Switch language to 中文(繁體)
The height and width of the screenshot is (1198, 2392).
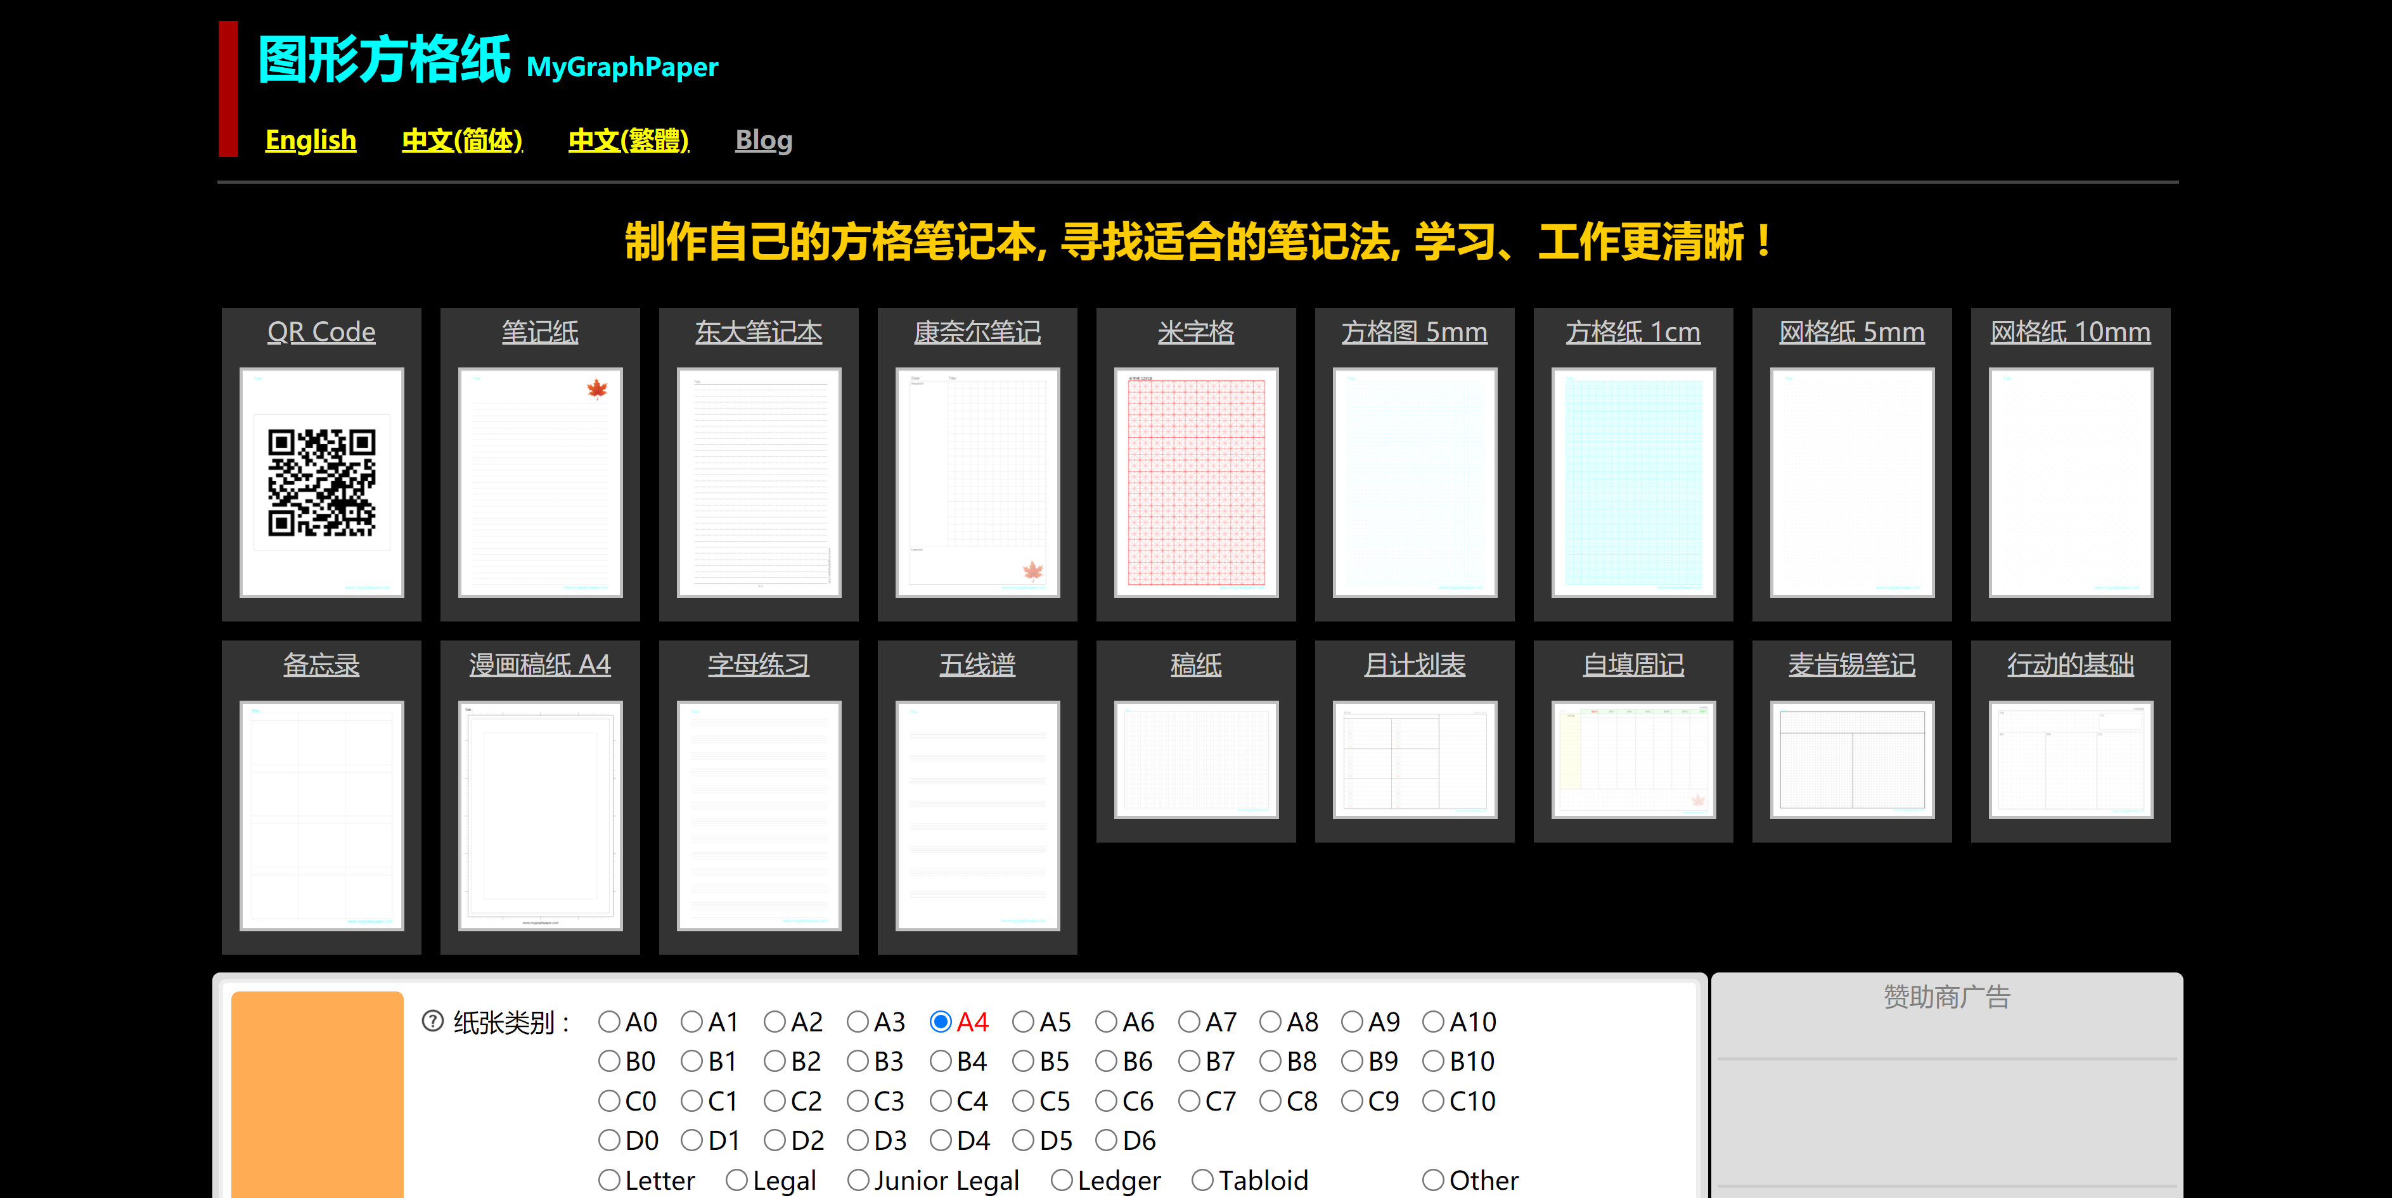coord(629,140)
